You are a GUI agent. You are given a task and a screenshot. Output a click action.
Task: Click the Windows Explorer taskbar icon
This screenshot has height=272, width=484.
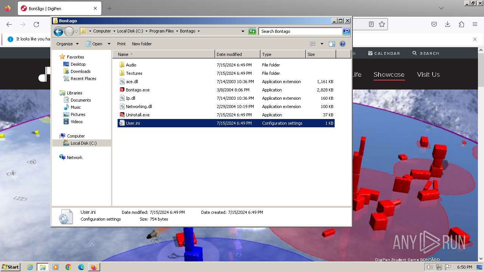pyautogui.click(x=43, y=267)
